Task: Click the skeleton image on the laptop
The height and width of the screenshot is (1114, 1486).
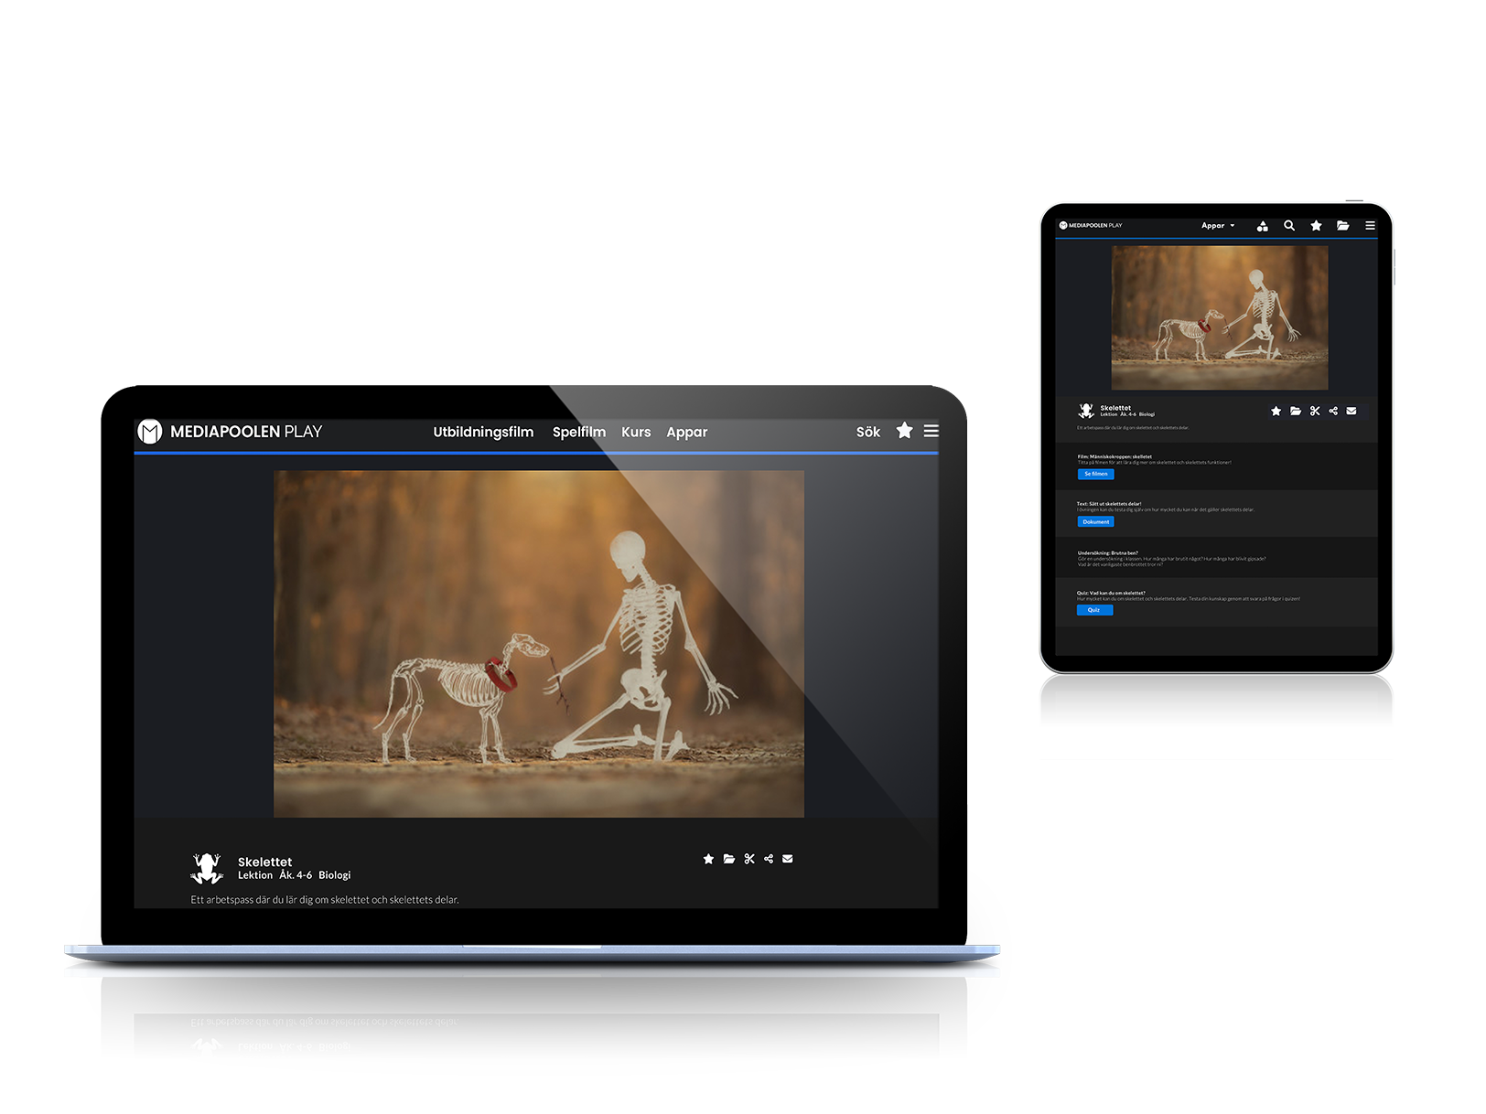Action: coord(538,643)
